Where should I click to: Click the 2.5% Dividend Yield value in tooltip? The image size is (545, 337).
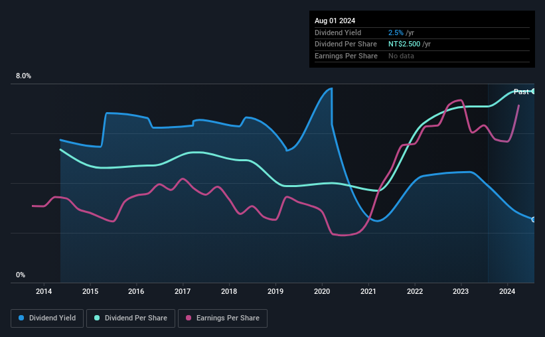396,33
